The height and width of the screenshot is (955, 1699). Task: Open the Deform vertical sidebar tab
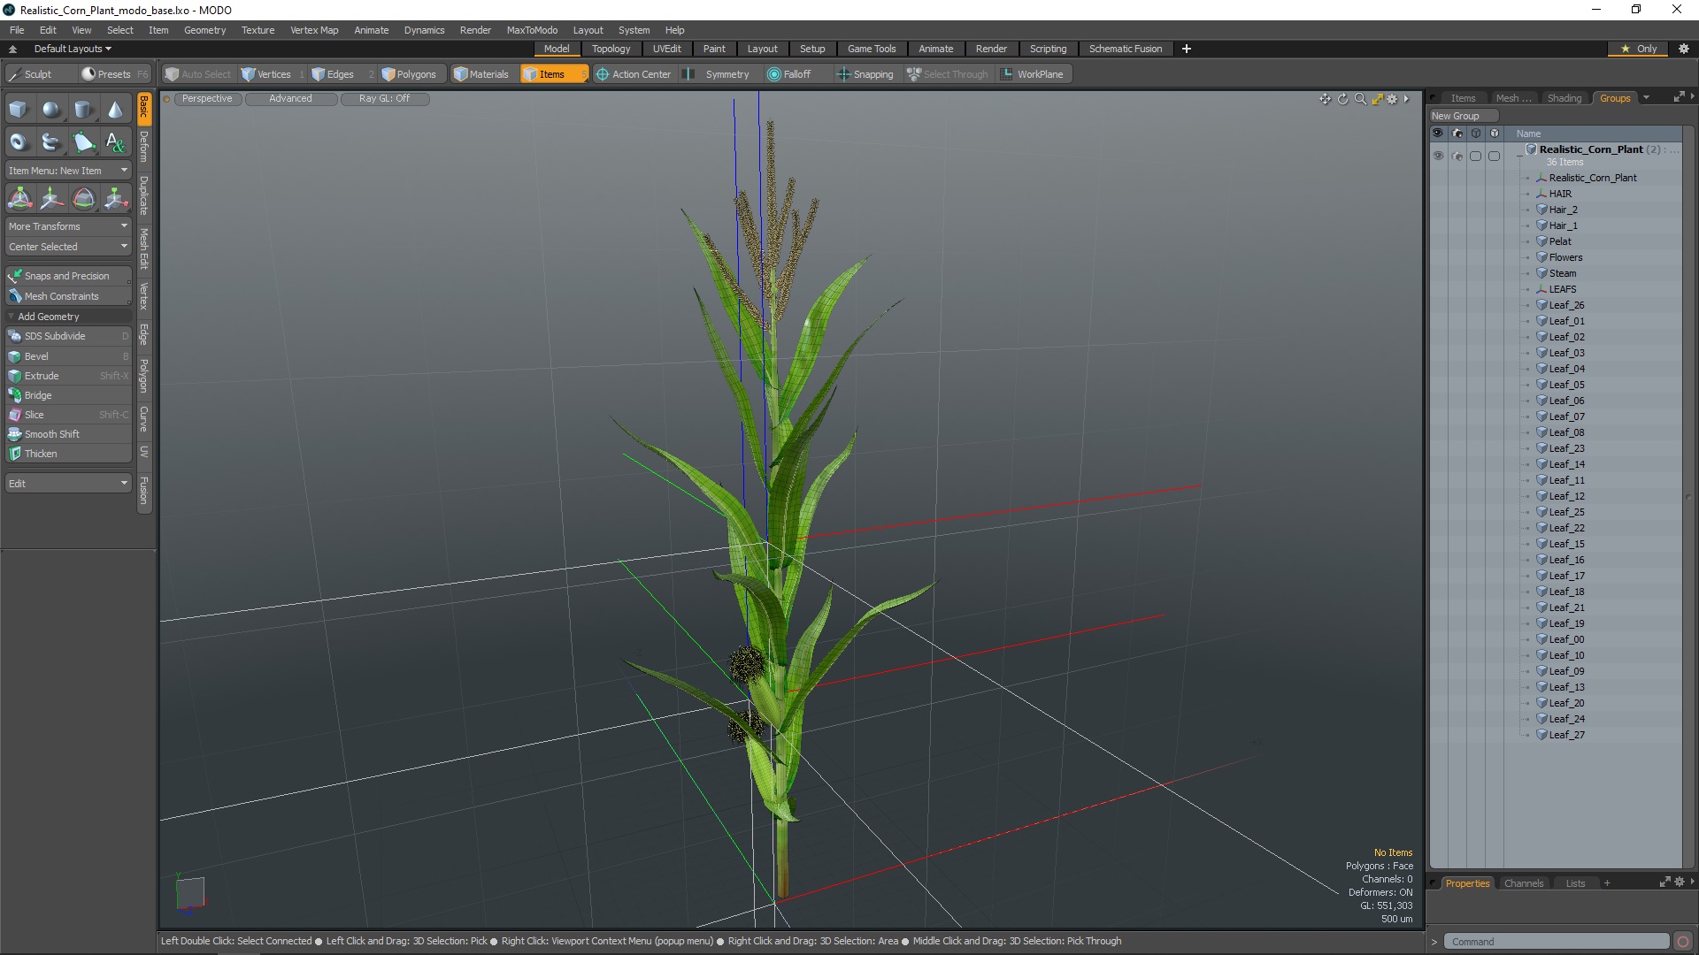(x=144, y=147)
